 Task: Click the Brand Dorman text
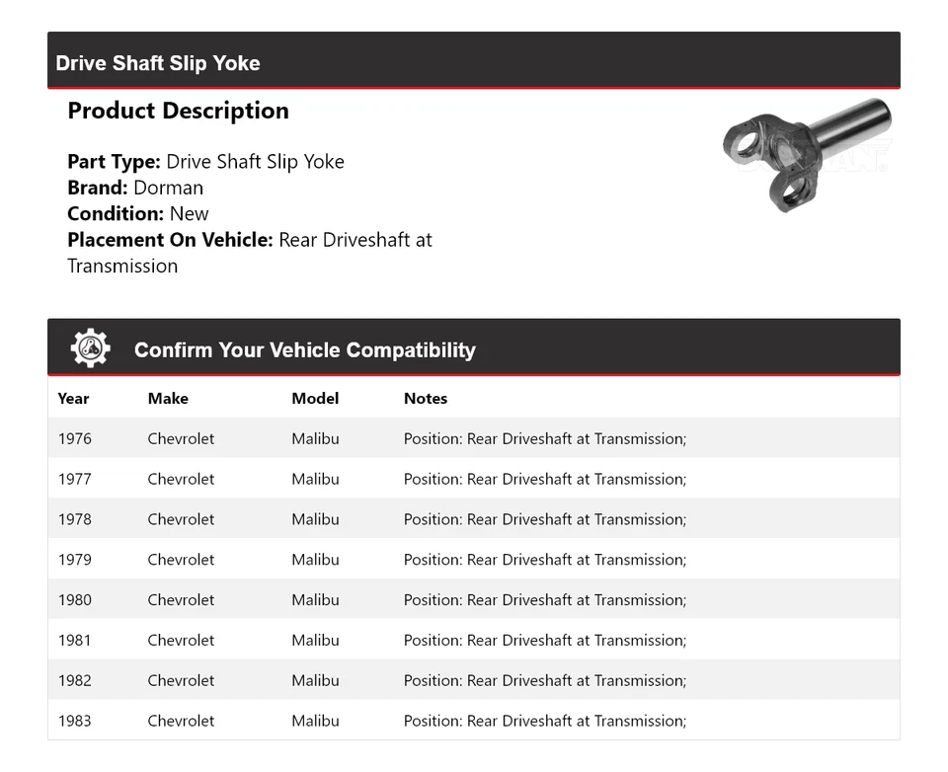135,188
